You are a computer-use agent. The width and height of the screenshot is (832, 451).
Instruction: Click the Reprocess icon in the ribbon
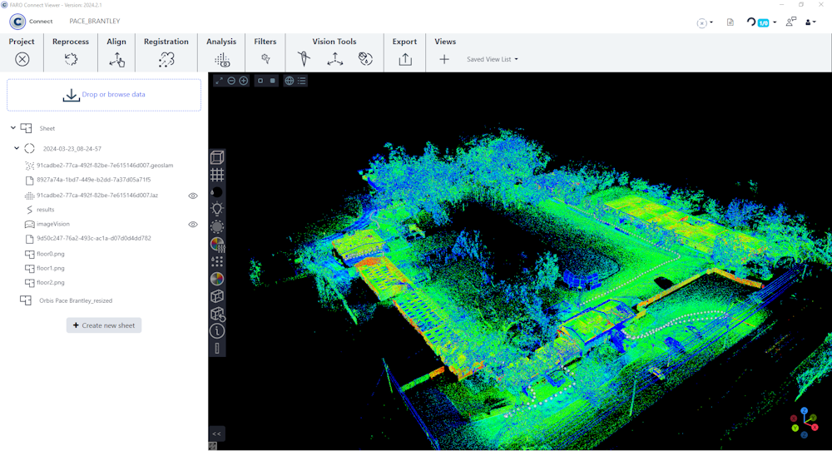pos(71,59)
